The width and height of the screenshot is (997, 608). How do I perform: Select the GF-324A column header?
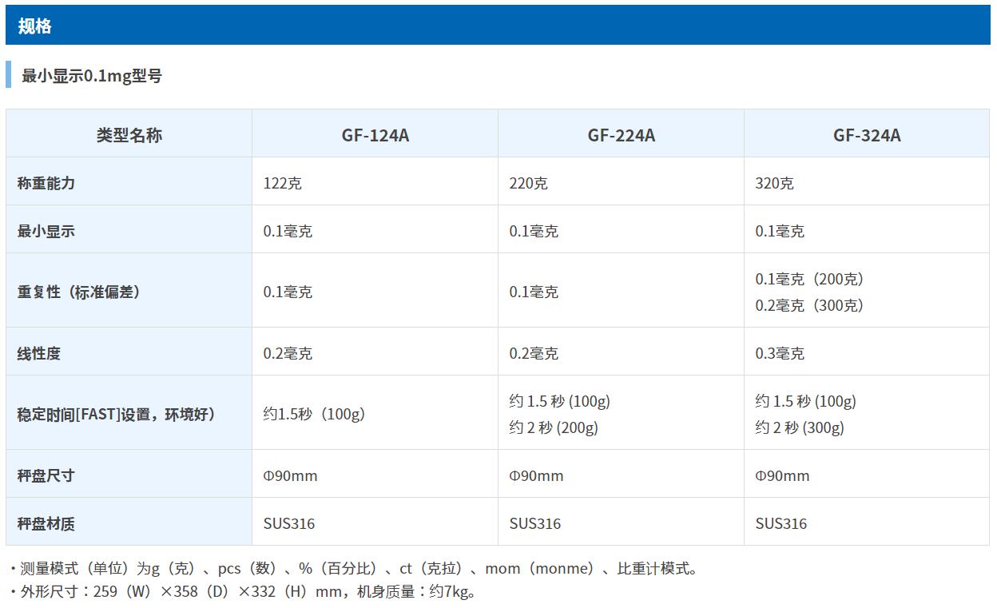[x=866, y=135]
